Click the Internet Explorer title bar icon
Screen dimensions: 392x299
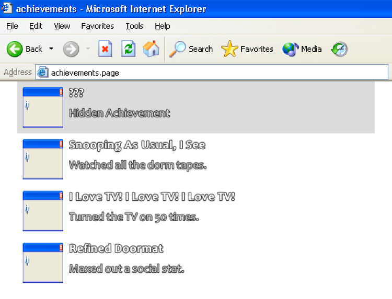6,8
